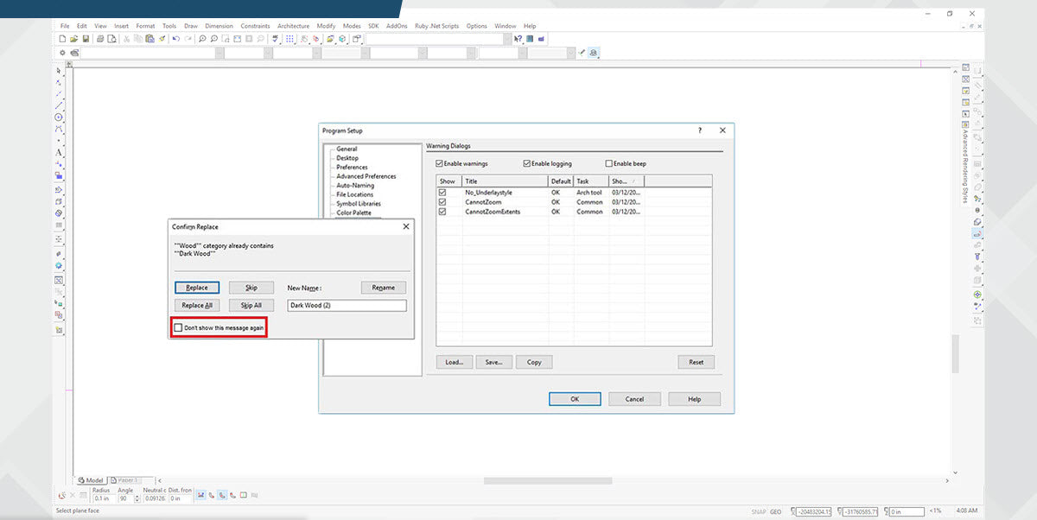Click GEO in the status bar
Image resolution: width=1037 pixels, height=520 pixels.
[776, 511]
